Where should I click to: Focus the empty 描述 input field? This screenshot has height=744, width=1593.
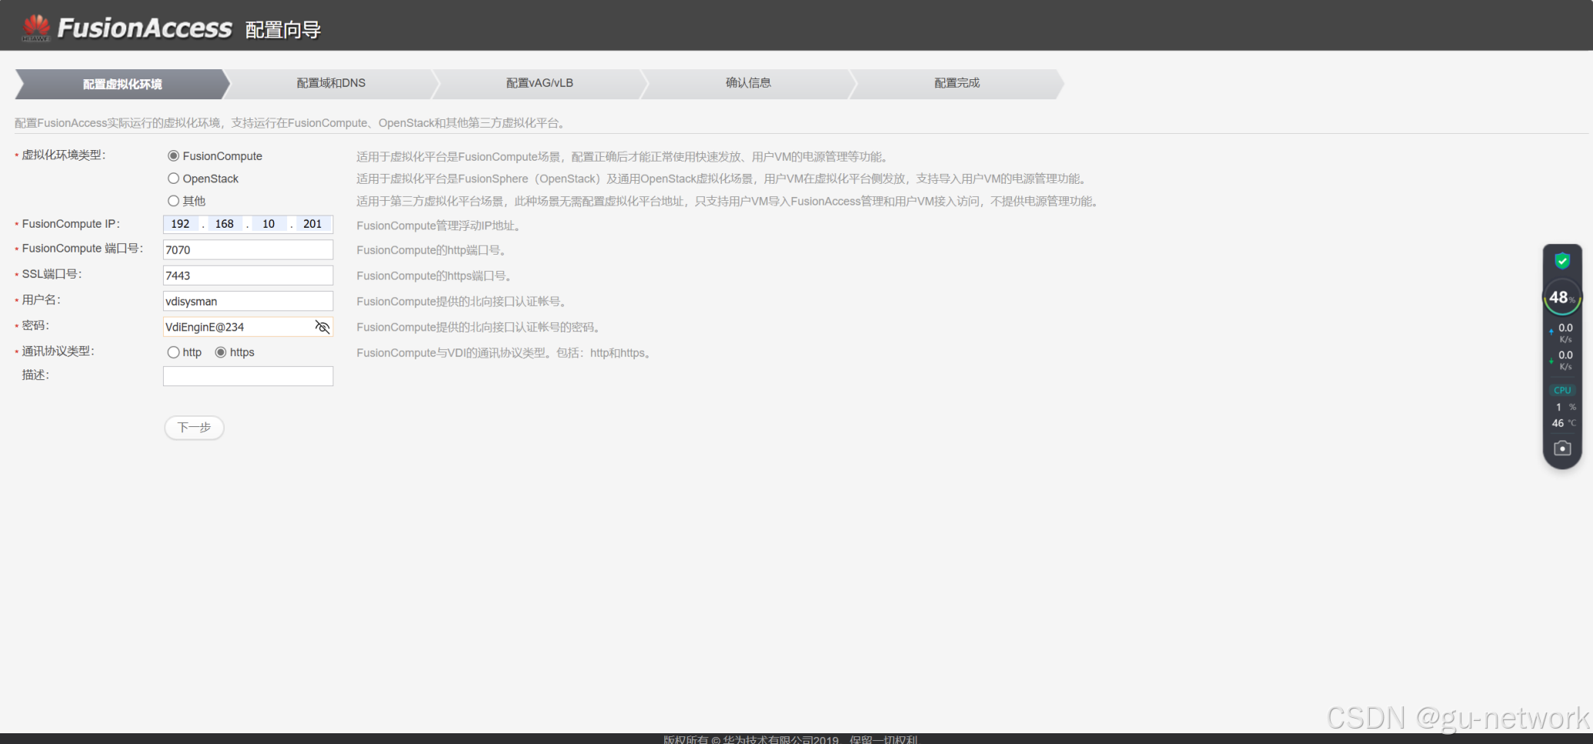[248, 376]
